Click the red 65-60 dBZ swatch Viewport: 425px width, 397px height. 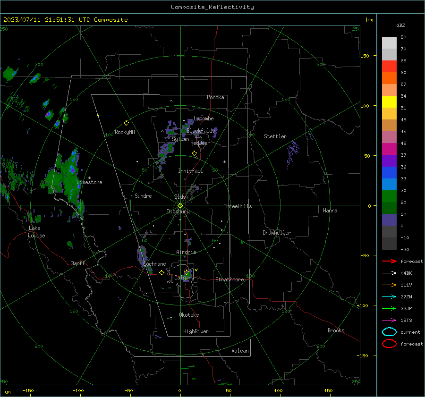click(x=389, y=67)
